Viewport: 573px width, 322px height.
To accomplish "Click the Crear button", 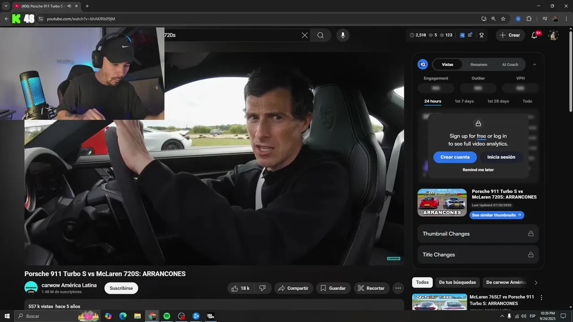I will (510, 35).
